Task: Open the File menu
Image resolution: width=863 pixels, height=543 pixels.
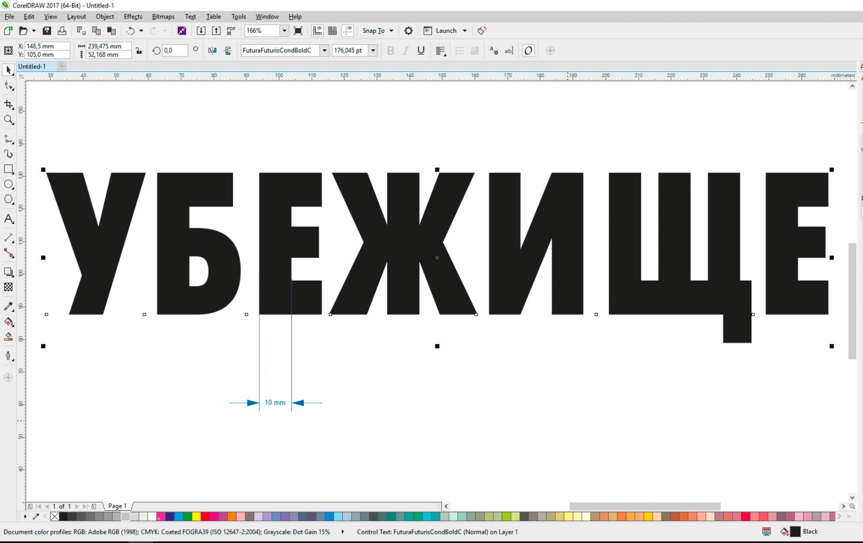Action: tap(9, 17)
